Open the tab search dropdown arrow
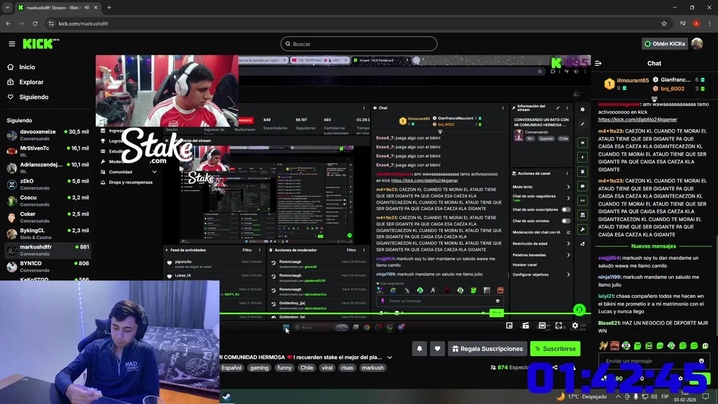Image resolution: width=718 pixels, height=404 pixels. coord(8,8)
